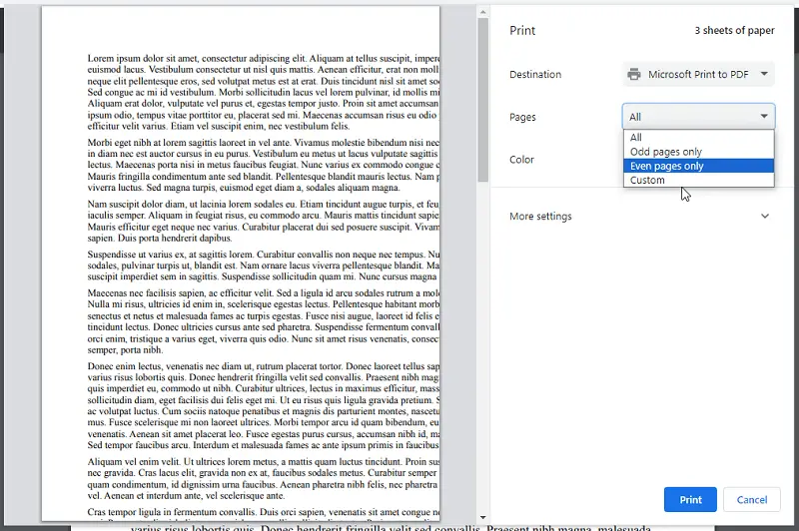Click the printer icon in Destination field
The height and width of the screenshot is (531, 799).
point(634,74)
